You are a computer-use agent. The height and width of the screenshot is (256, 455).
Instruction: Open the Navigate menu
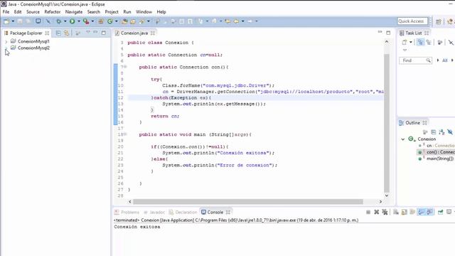(x=74, y=12)
